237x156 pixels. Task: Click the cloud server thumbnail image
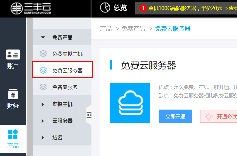tap(130, 103)
